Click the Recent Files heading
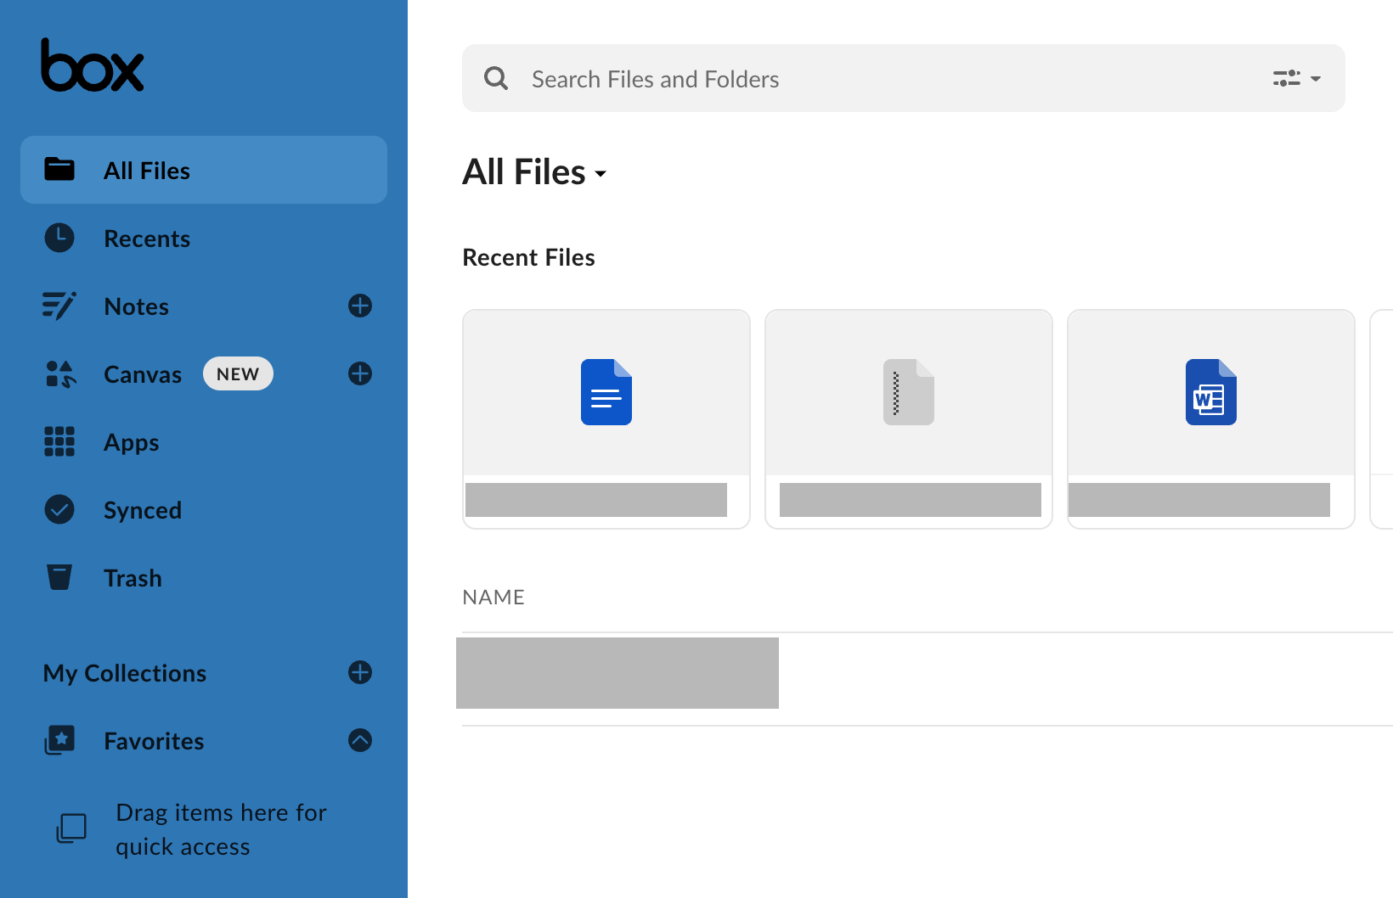1393x898 pixels. pyautogui.click(x=528, y=257)
